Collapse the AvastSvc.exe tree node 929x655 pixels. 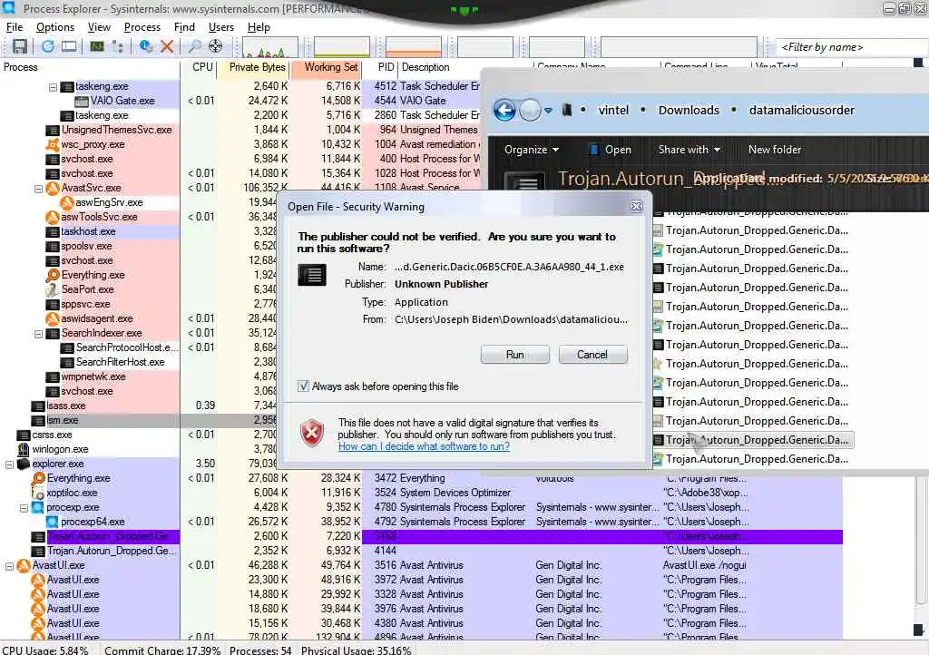point(38,189)
